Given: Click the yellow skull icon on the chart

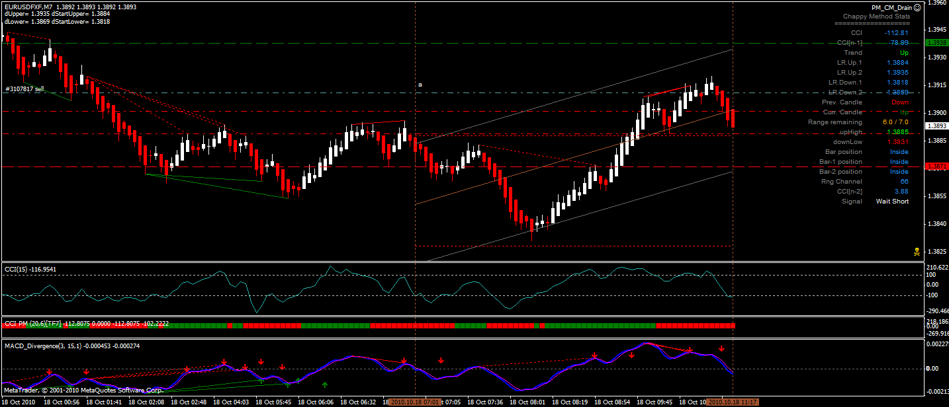Looking at the screenshot, I should (917, 251).
